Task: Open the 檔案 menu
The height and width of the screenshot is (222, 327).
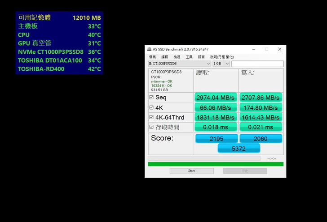Action: (152, 57)
